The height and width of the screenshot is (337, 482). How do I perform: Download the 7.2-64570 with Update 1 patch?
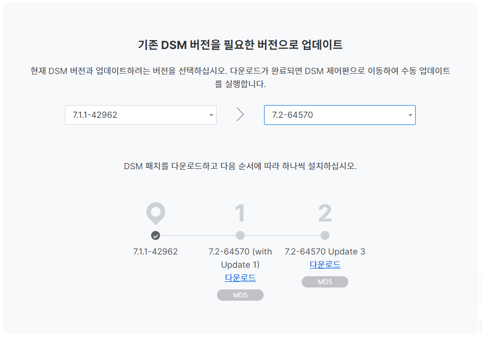(x=240, y=278)
